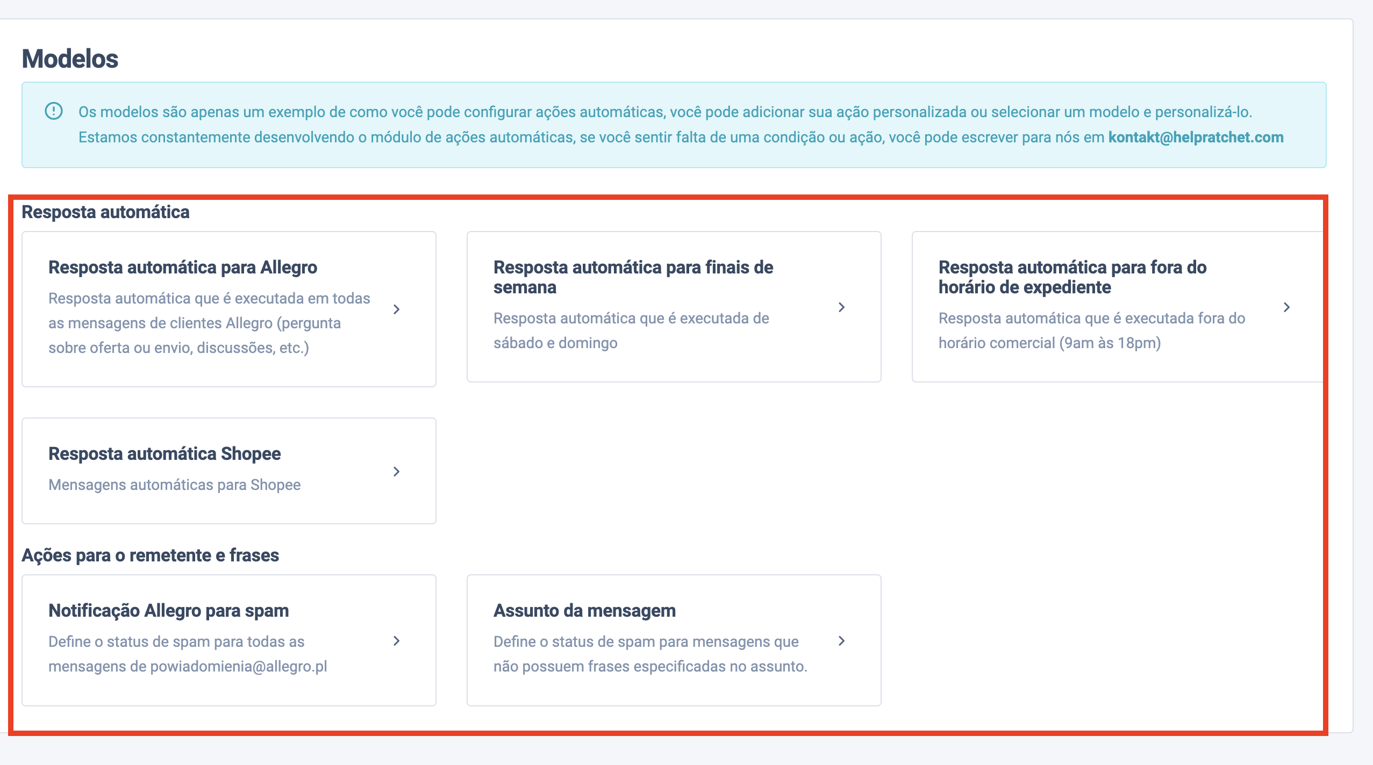The image size is (1373, 765).
Task: Click the Resposta automática section heading
Action: tap(105, 212)
